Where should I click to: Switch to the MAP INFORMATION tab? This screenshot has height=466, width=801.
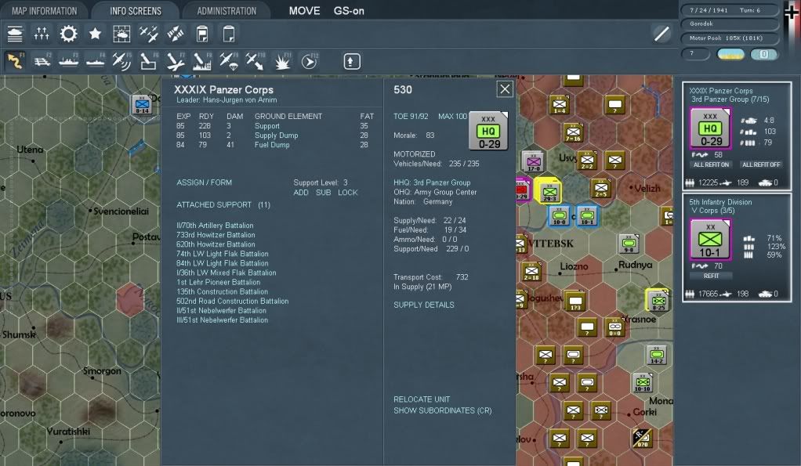(x=44, y=11)
